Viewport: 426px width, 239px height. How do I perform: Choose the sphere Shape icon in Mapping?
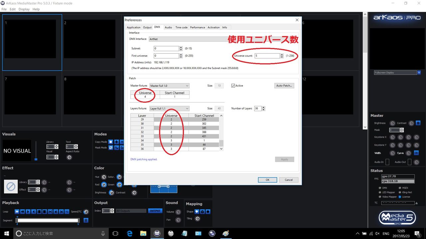click(208, 211)
